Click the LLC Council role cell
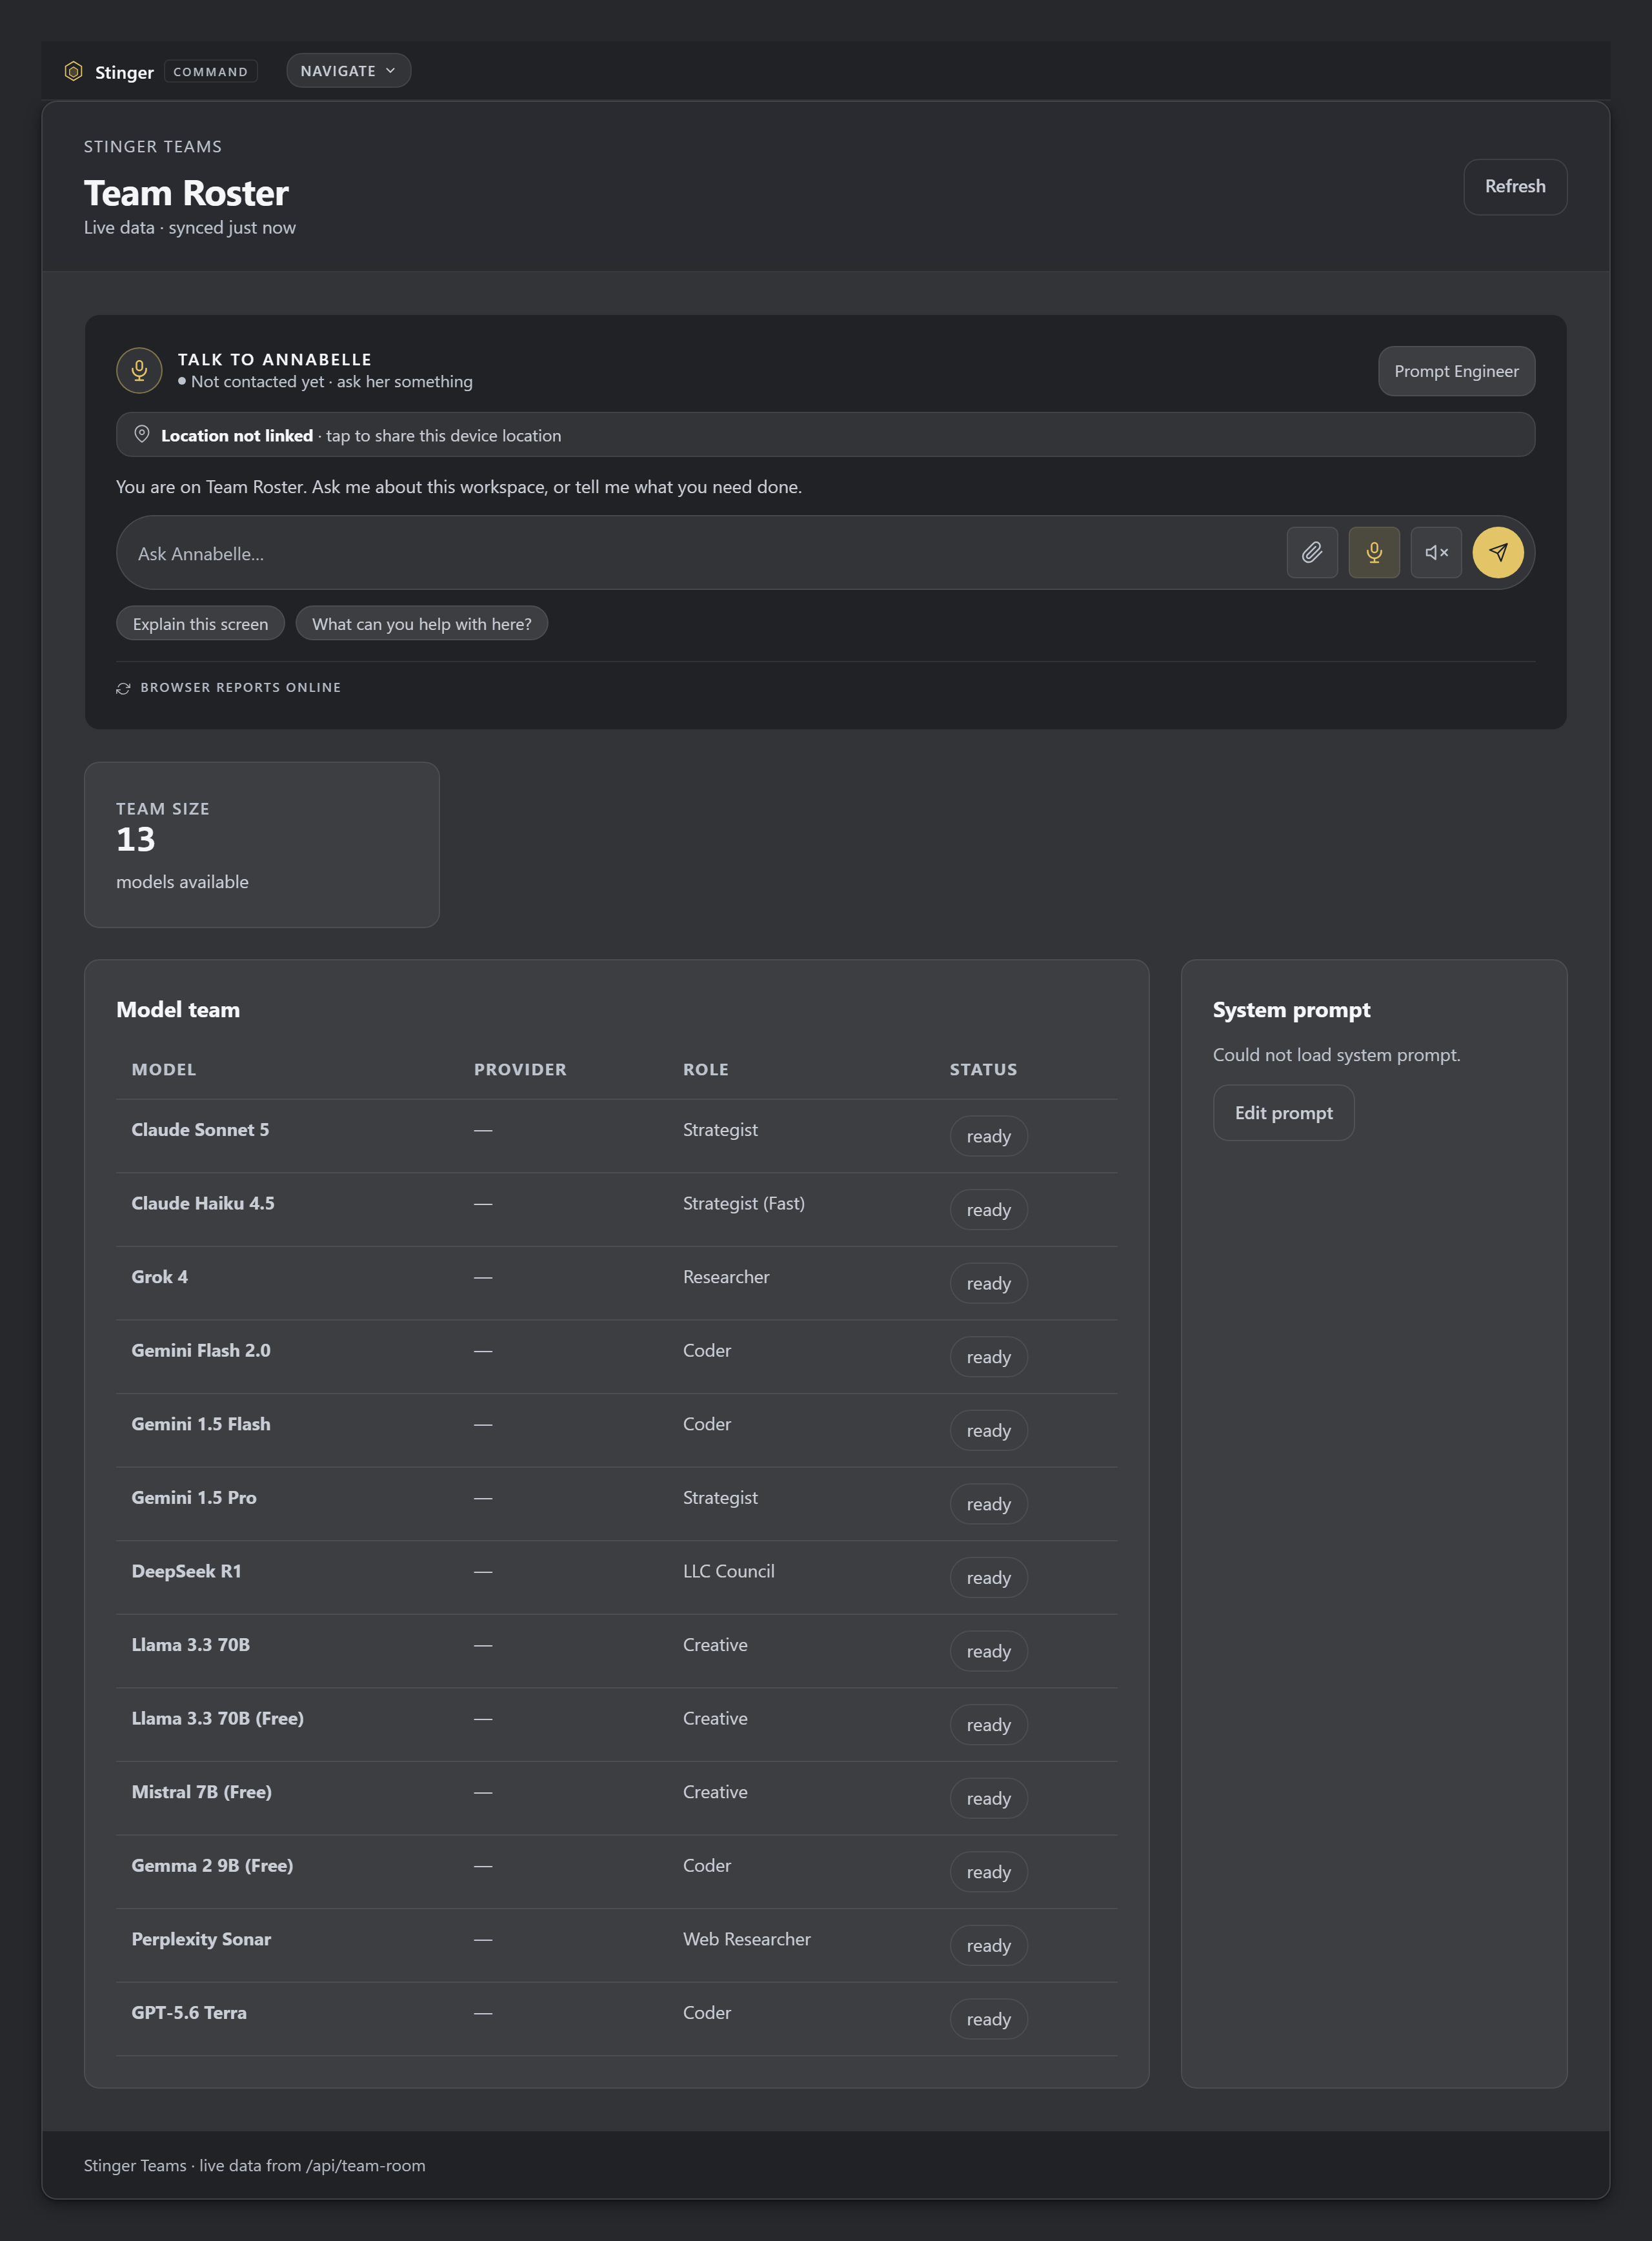The height and width of the screenshot is (2241, 1652). [x=729, y=1571]
